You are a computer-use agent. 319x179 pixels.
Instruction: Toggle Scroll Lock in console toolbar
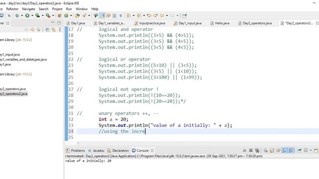pyautogui.click(x=272, y=150)
